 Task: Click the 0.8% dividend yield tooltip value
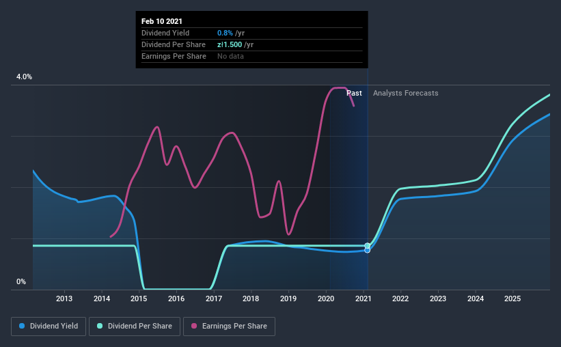point(225,33)
